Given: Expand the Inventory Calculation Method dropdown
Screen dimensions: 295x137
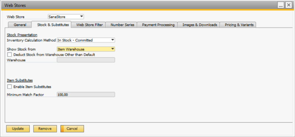Looking at the screenshot, I should click(x=86, y=40).
